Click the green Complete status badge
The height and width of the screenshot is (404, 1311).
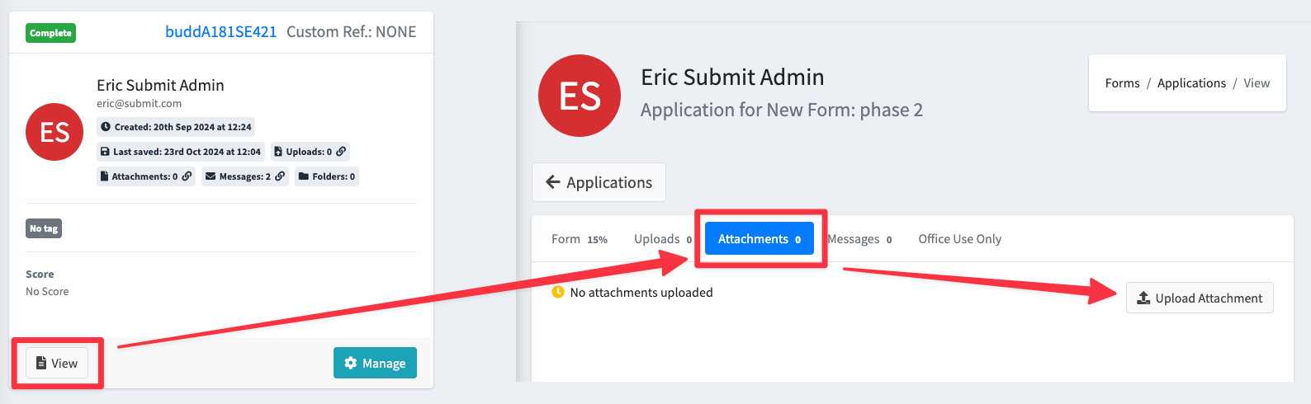(50, 33)
